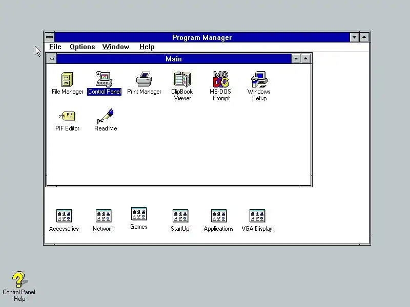Click the highlighted 'Control Panel' label

(105, 92)
